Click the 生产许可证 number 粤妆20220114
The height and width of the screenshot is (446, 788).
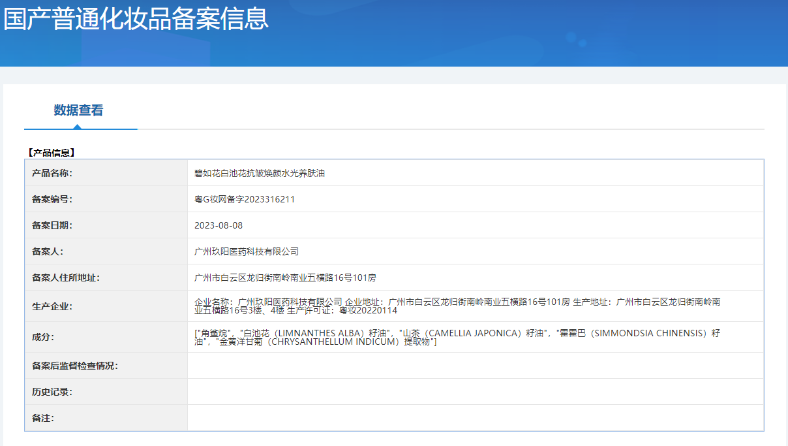[x=368, y=311]
